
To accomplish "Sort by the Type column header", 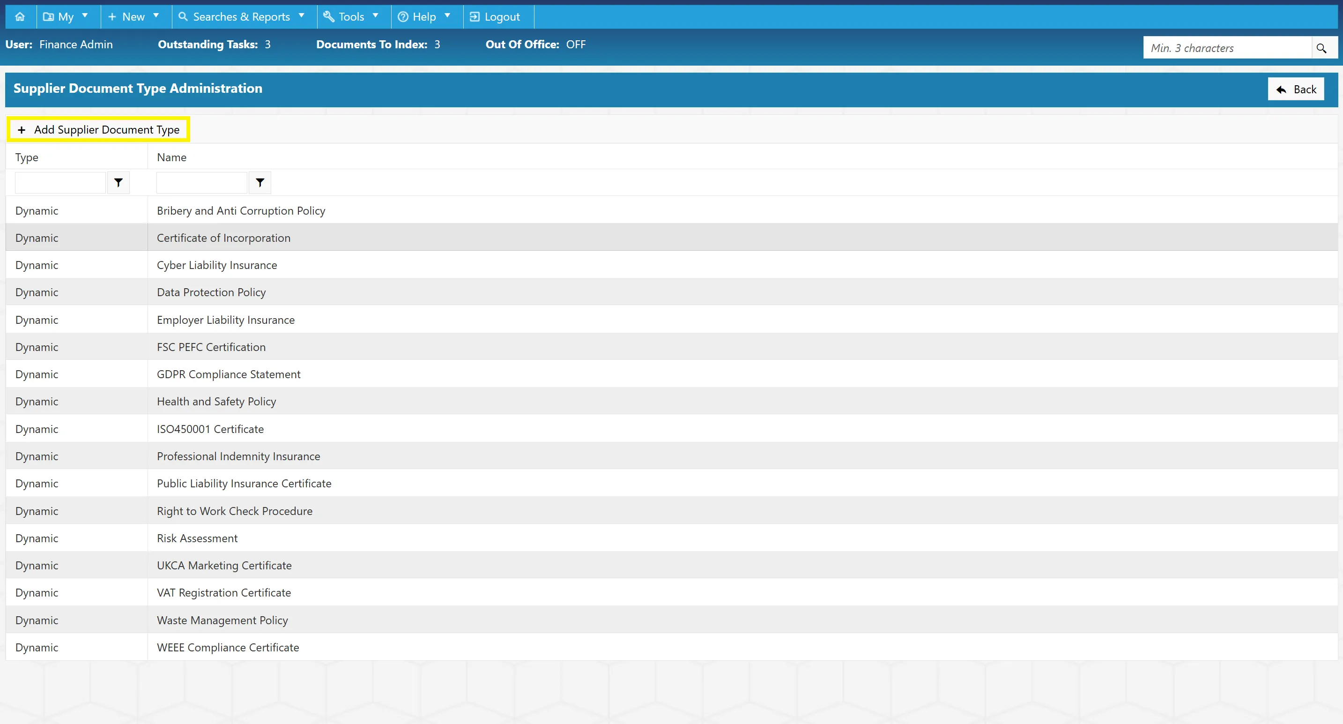I will [x=27, y=157].
